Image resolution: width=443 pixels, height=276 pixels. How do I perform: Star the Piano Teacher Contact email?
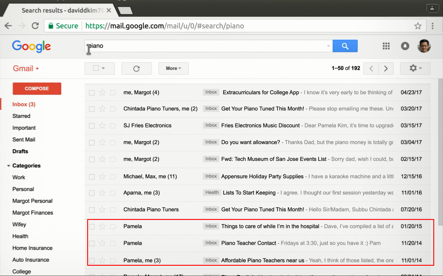click(x=102, y=243)
